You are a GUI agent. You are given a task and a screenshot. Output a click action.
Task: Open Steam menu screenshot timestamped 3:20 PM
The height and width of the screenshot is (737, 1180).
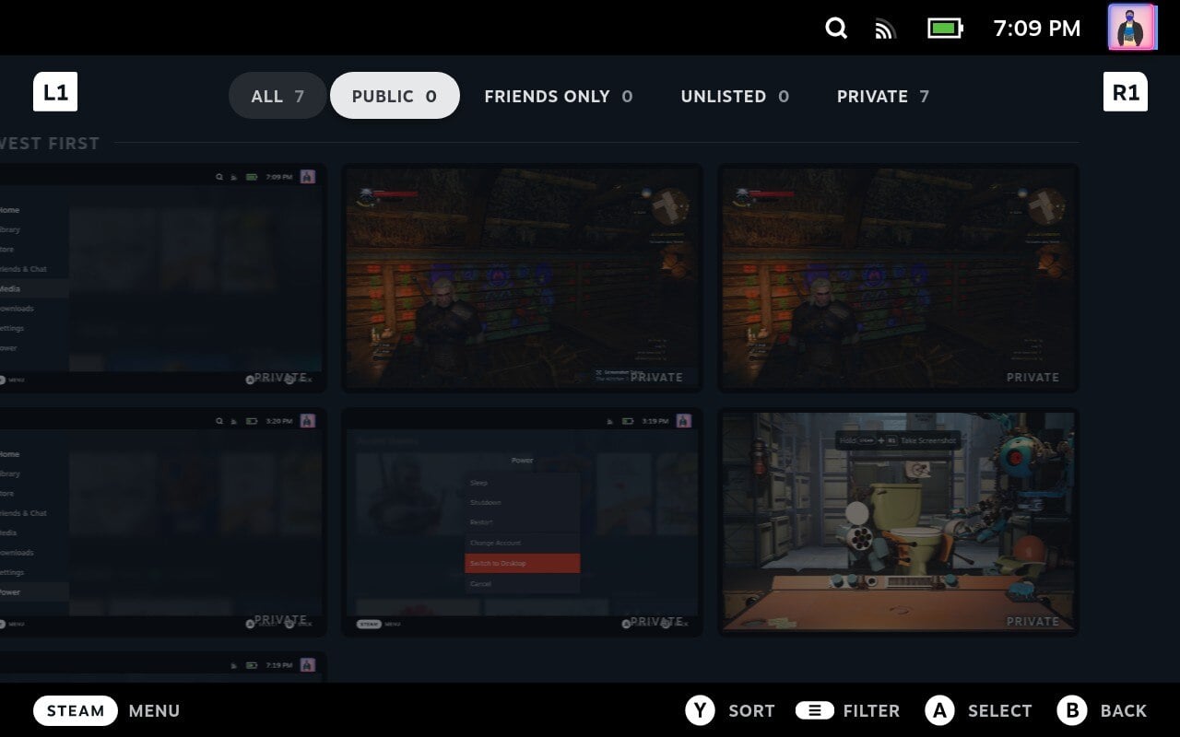(161, 521)
